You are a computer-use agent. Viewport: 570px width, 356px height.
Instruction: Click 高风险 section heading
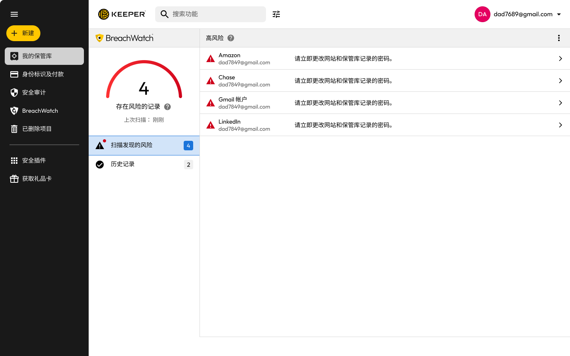pos(215,38)
